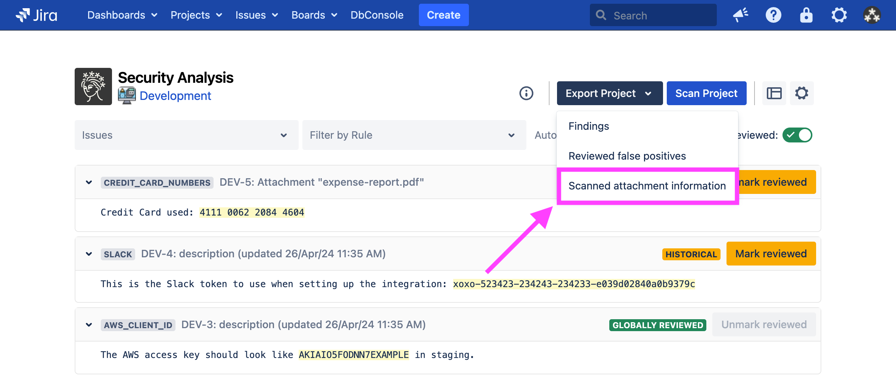896x377 pixels.
Task: Open Jira administration gear in header
Action: click(839, 15)
